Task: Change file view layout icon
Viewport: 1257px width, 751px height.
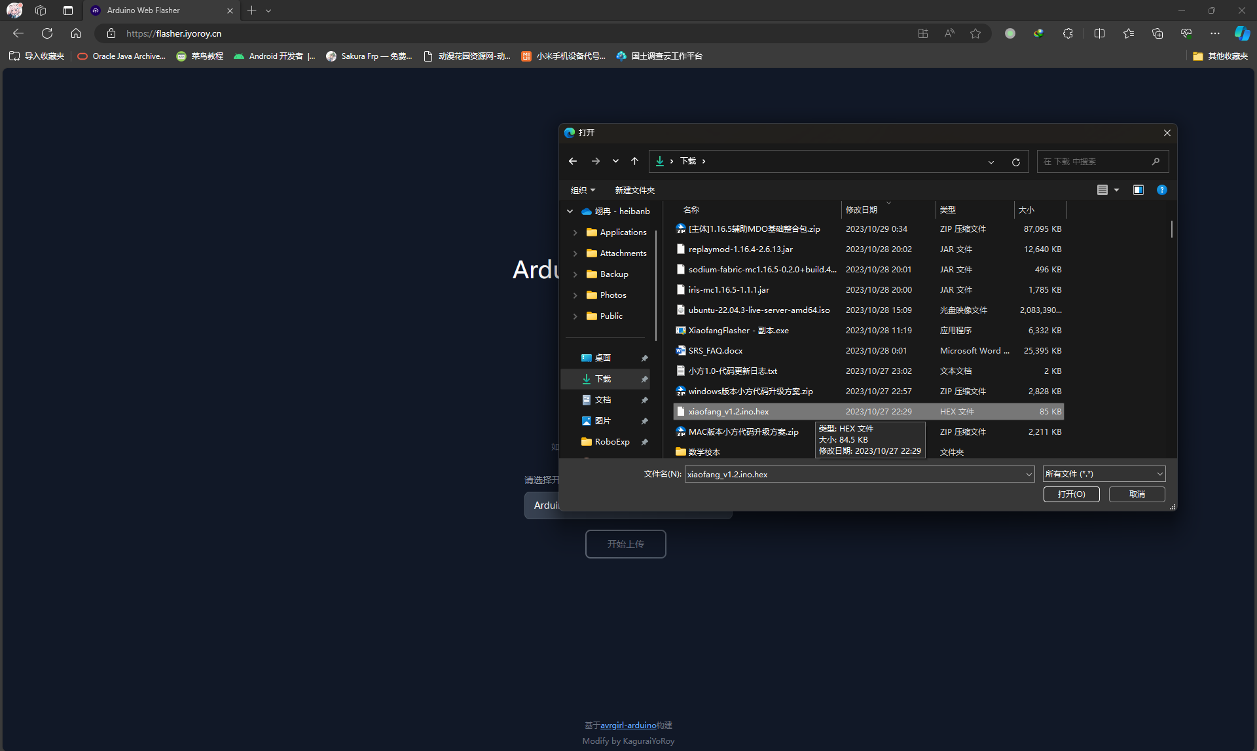Action: tap(1102, 190)
